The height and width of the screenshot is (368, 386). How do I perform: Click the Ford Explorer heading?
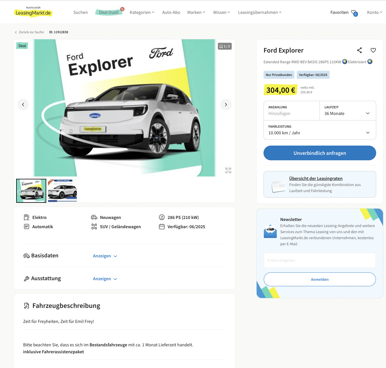tap(283, 50)
